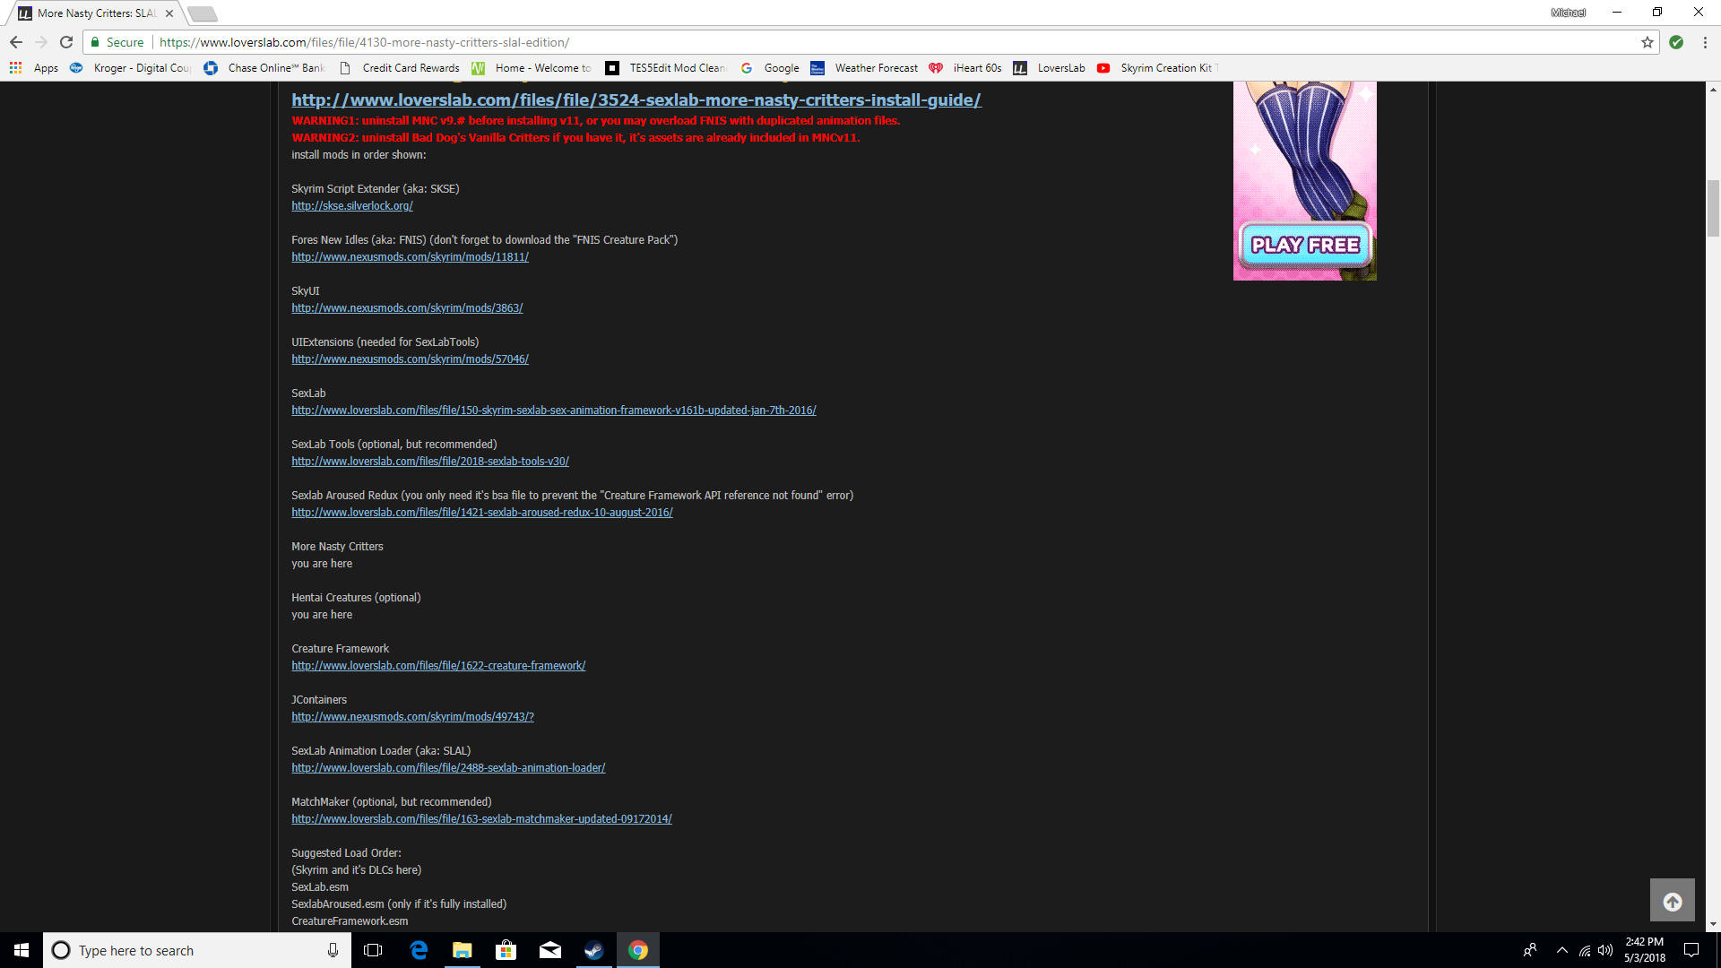1721x968 pixels.
Task: Bookmark this page using the star icon
Action: pos(1647,42)
